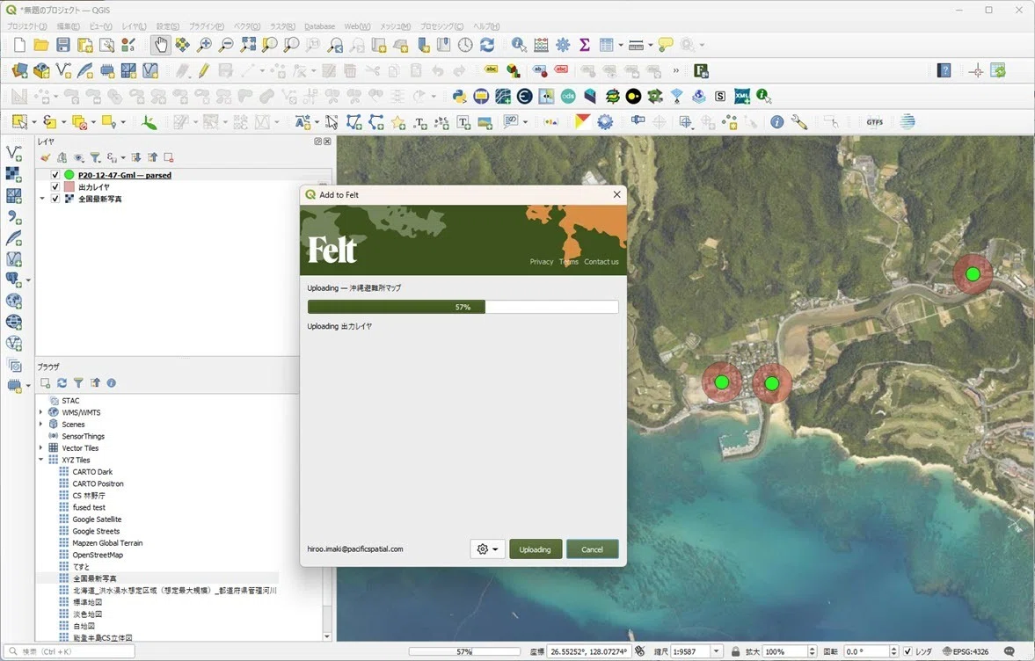Select Google Satellite in XYZ Tiles
Image resolution: width=1035 pixels, height=661 pixels.
97,519
